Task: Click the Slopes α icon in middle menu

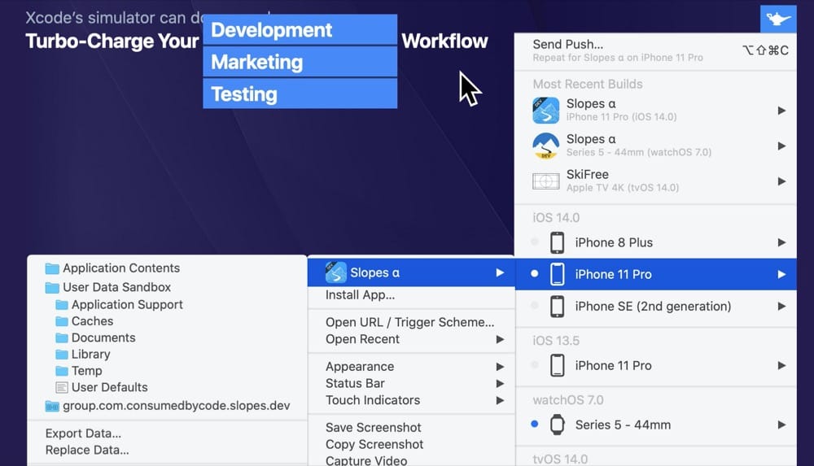Action: click(x=336, y=272)
